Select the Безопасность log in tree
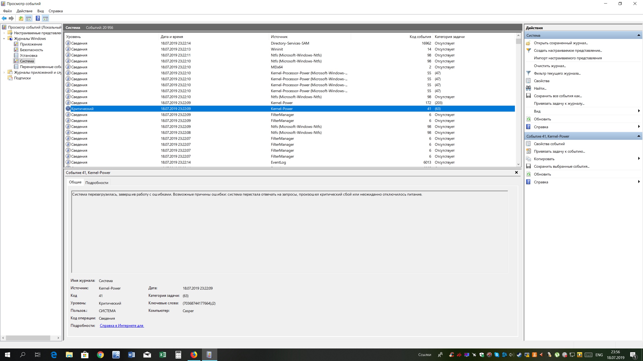The width and height of the screenshot is (643, 361). pos(31,50)
